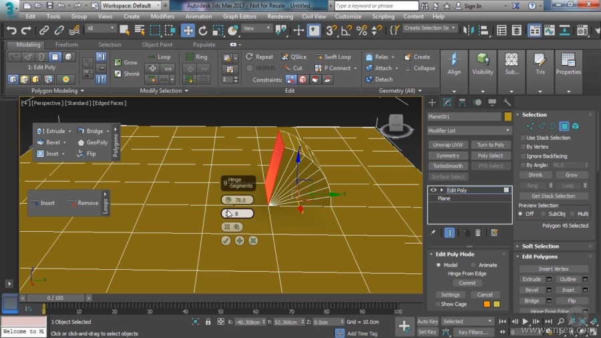Click the Select and Link chain icon
The height and width of the screenshot is (338, 601).
(44, 30)
